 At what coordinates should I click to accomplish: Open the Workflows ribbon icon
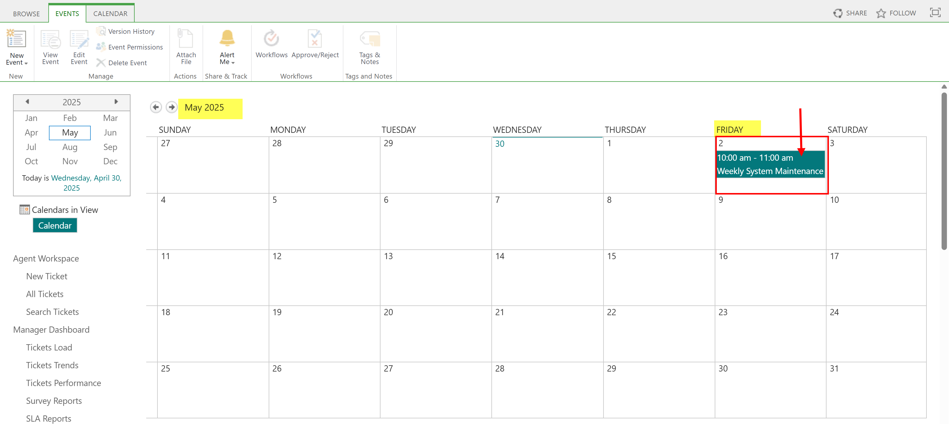point(271,39)
